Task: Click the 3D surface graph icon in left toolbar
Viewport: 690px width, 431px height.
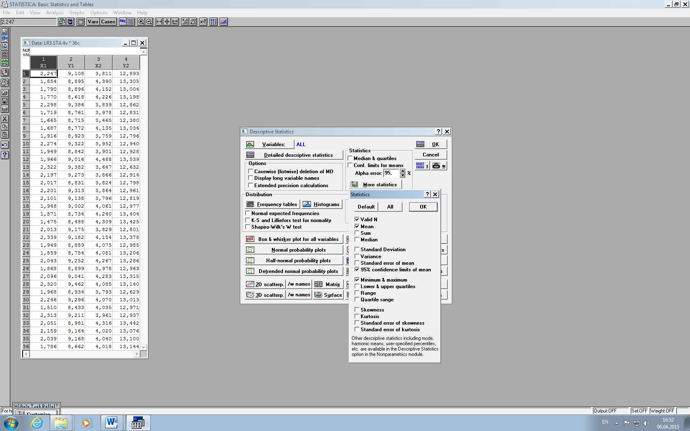Action: coord(5,47)
